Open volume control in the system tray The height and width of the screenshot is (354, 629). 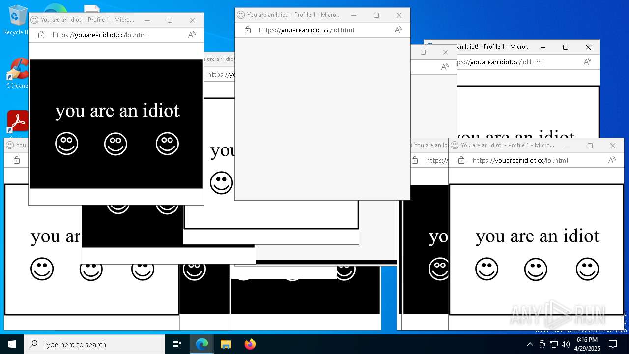click(566, 344)
